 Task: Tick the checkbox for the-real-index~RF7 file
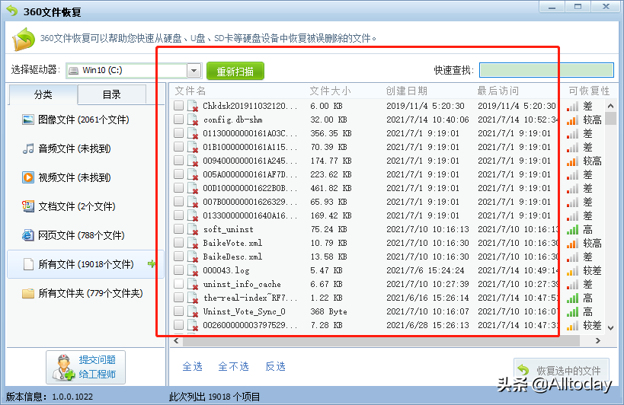click(179, 297)
